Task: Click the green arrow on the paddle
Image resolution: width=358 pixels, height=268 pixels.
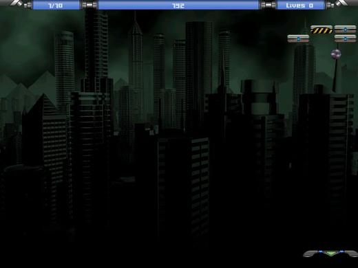Action: [x=330, y=254]
